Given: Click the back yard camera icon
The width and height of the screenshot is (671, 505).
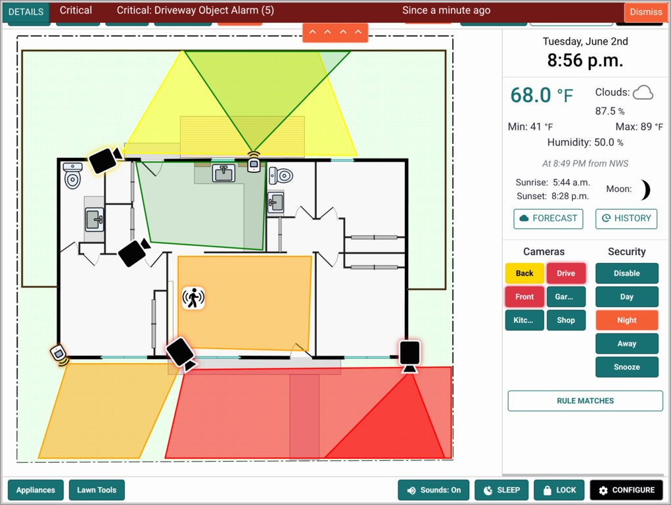Looking at the screenshot, I should click(104, 159).
